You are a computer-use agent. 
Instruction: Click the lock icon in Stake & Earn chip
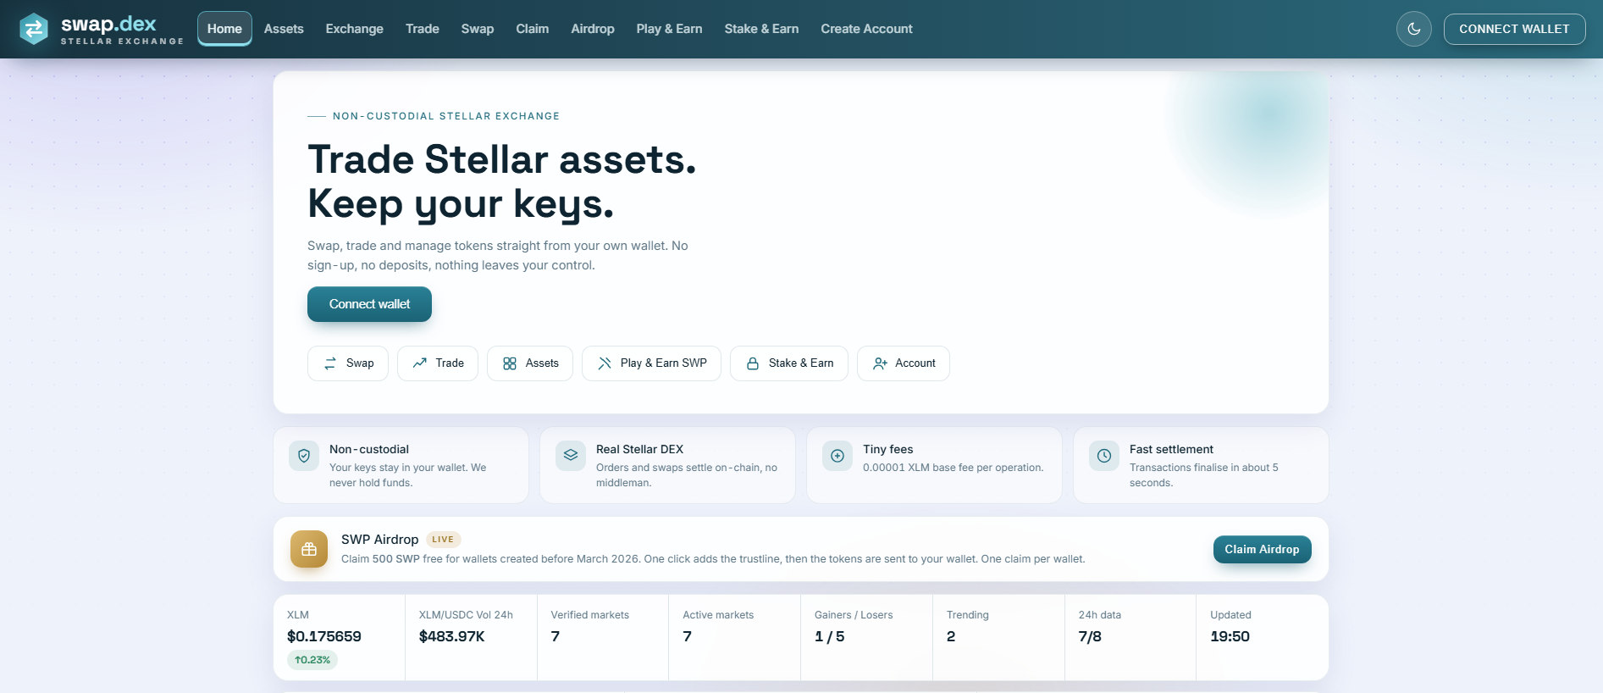point(753,363)
